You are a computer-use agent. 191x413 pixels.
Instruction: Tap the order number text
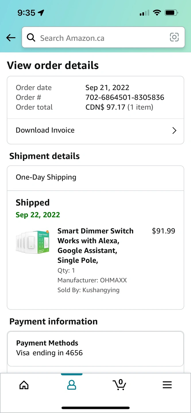(125, 98)
